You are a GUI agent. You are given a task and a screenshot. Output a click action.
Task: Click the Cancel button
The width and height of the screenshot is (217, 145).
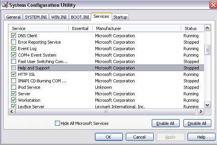[x=140, y=137]
